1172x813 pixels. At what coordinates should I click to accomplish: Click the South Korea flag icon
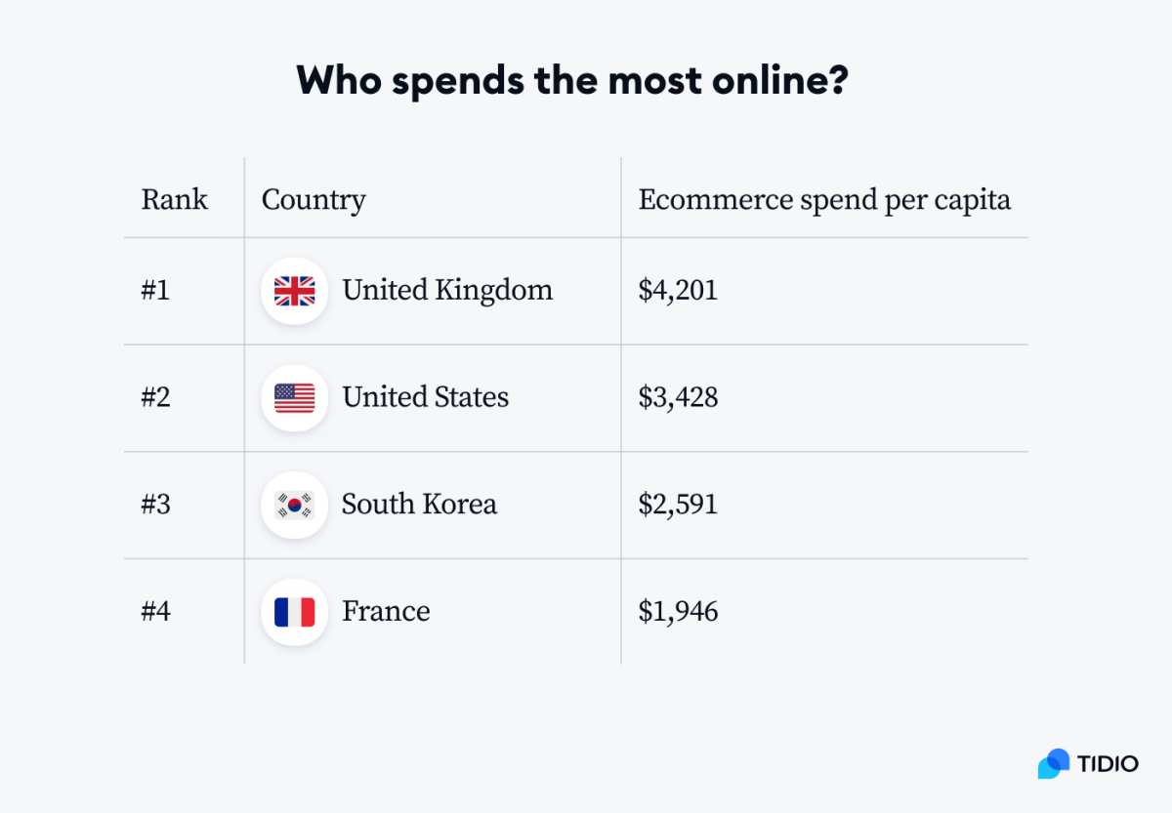pyautogui.click(x=294, y=505)
